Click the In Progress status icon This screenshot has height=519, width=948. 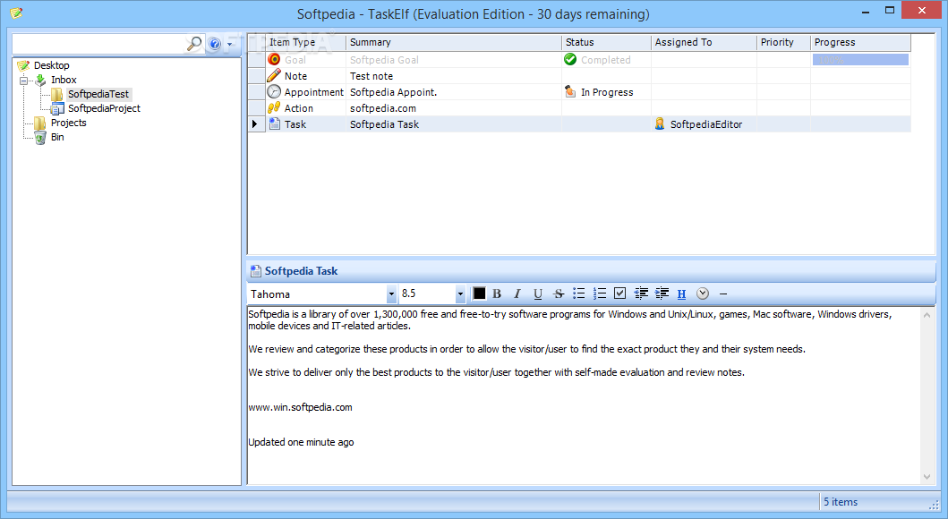pos(570,91)
